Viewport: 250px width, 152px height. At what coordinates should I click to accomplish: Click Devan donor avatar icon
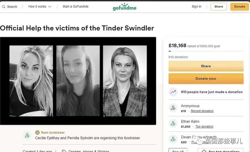coord(173,139)
